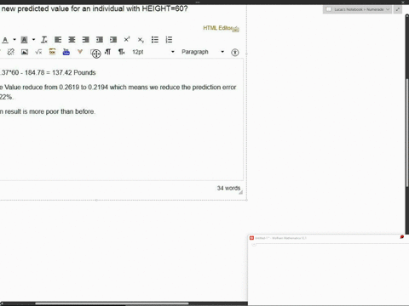
Task: Click the text color A icon
Action: (x=5, y=40)
